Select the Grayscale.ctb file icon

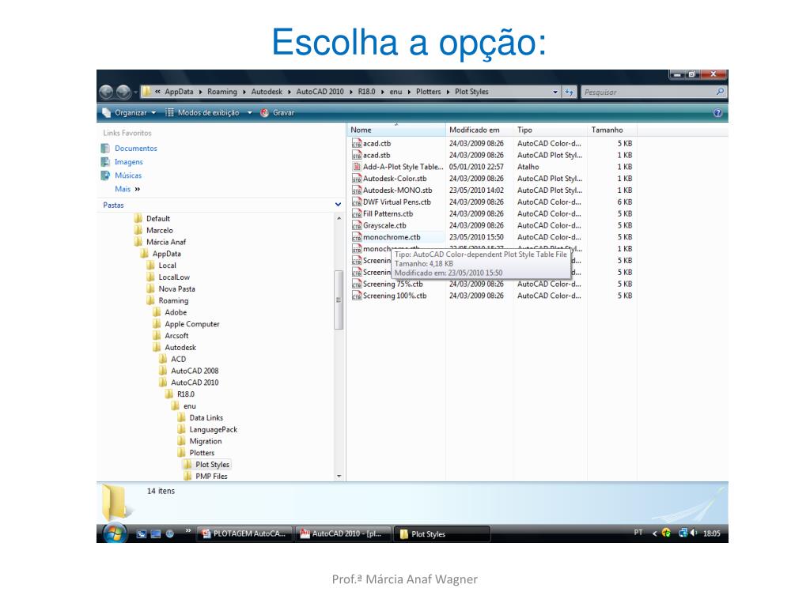[x=357, y=225]
